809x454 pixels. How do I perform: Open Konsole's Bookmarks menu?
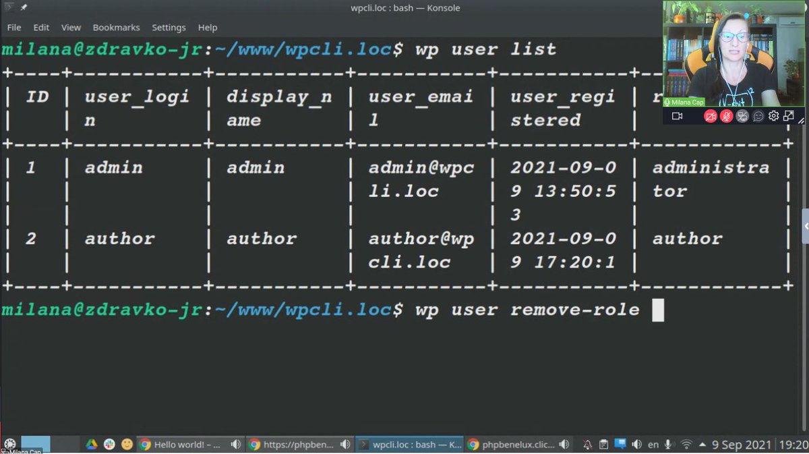coord(116,27)
